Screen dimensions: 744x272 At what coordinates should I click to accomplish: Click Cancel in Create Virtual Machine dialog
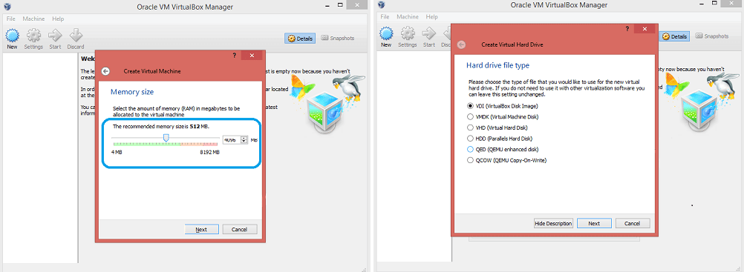240,229
